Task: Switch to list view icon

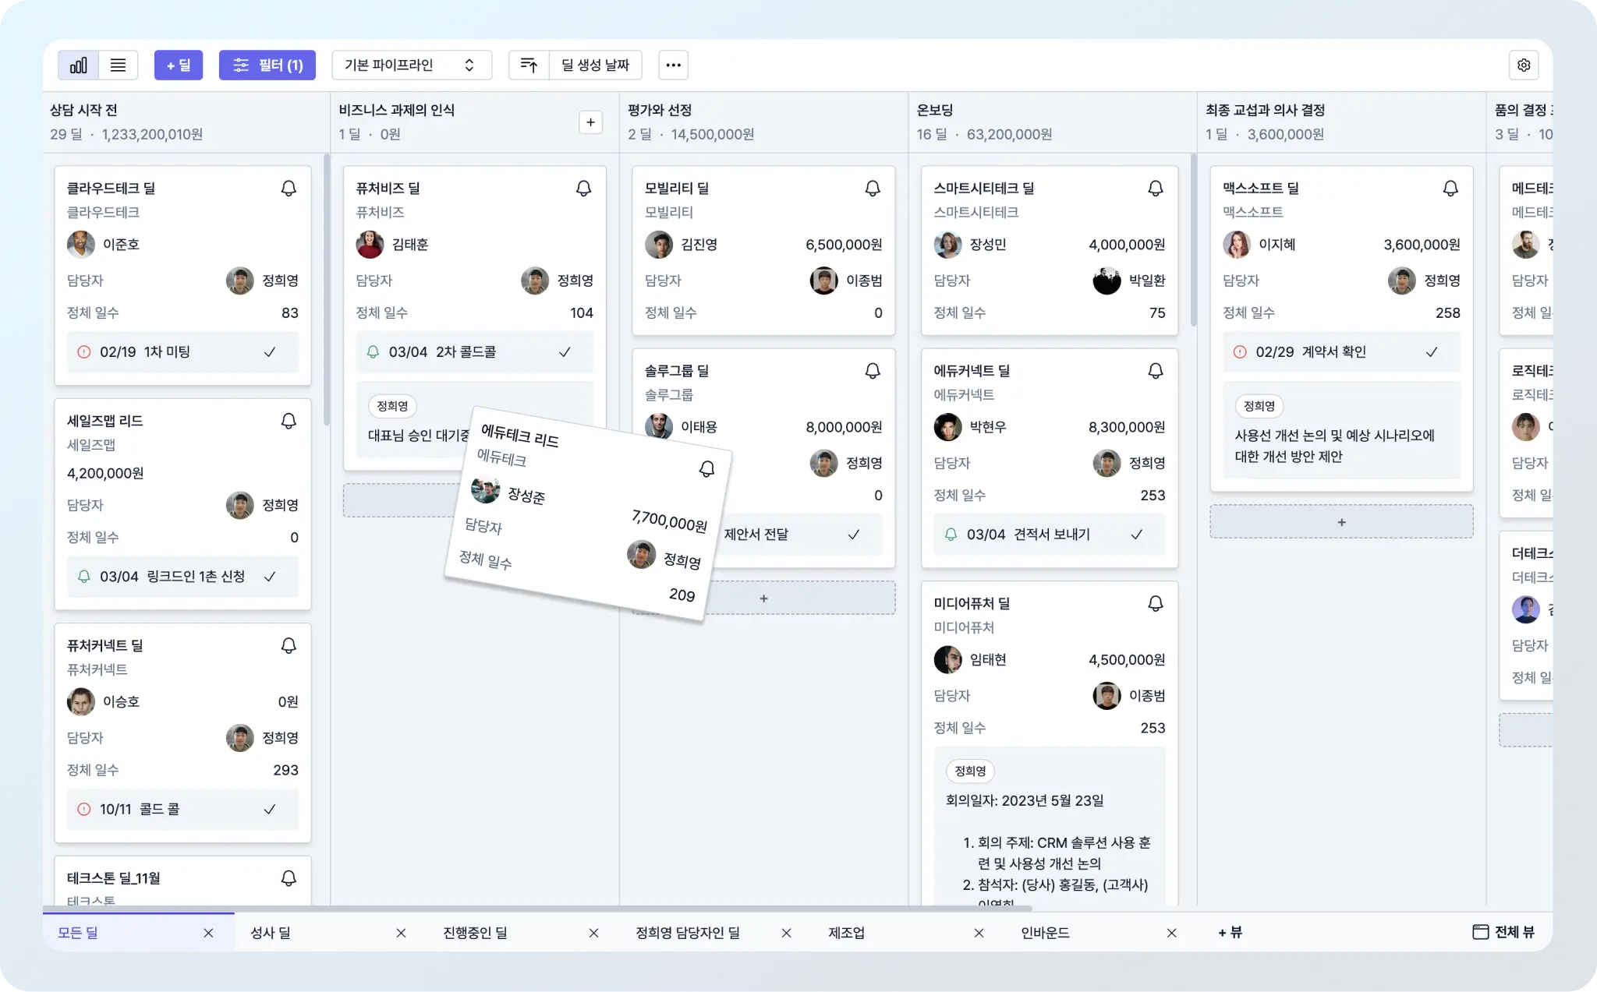Action: click(118, 65)
